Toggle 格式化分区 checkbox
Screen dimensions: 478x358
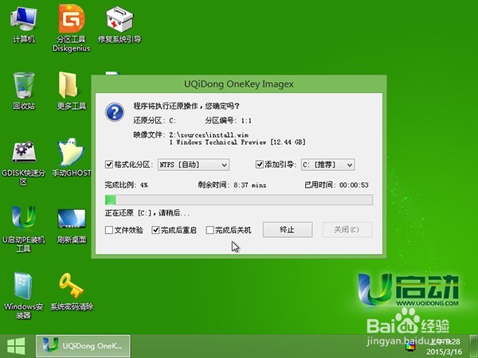tap(109, 165)
